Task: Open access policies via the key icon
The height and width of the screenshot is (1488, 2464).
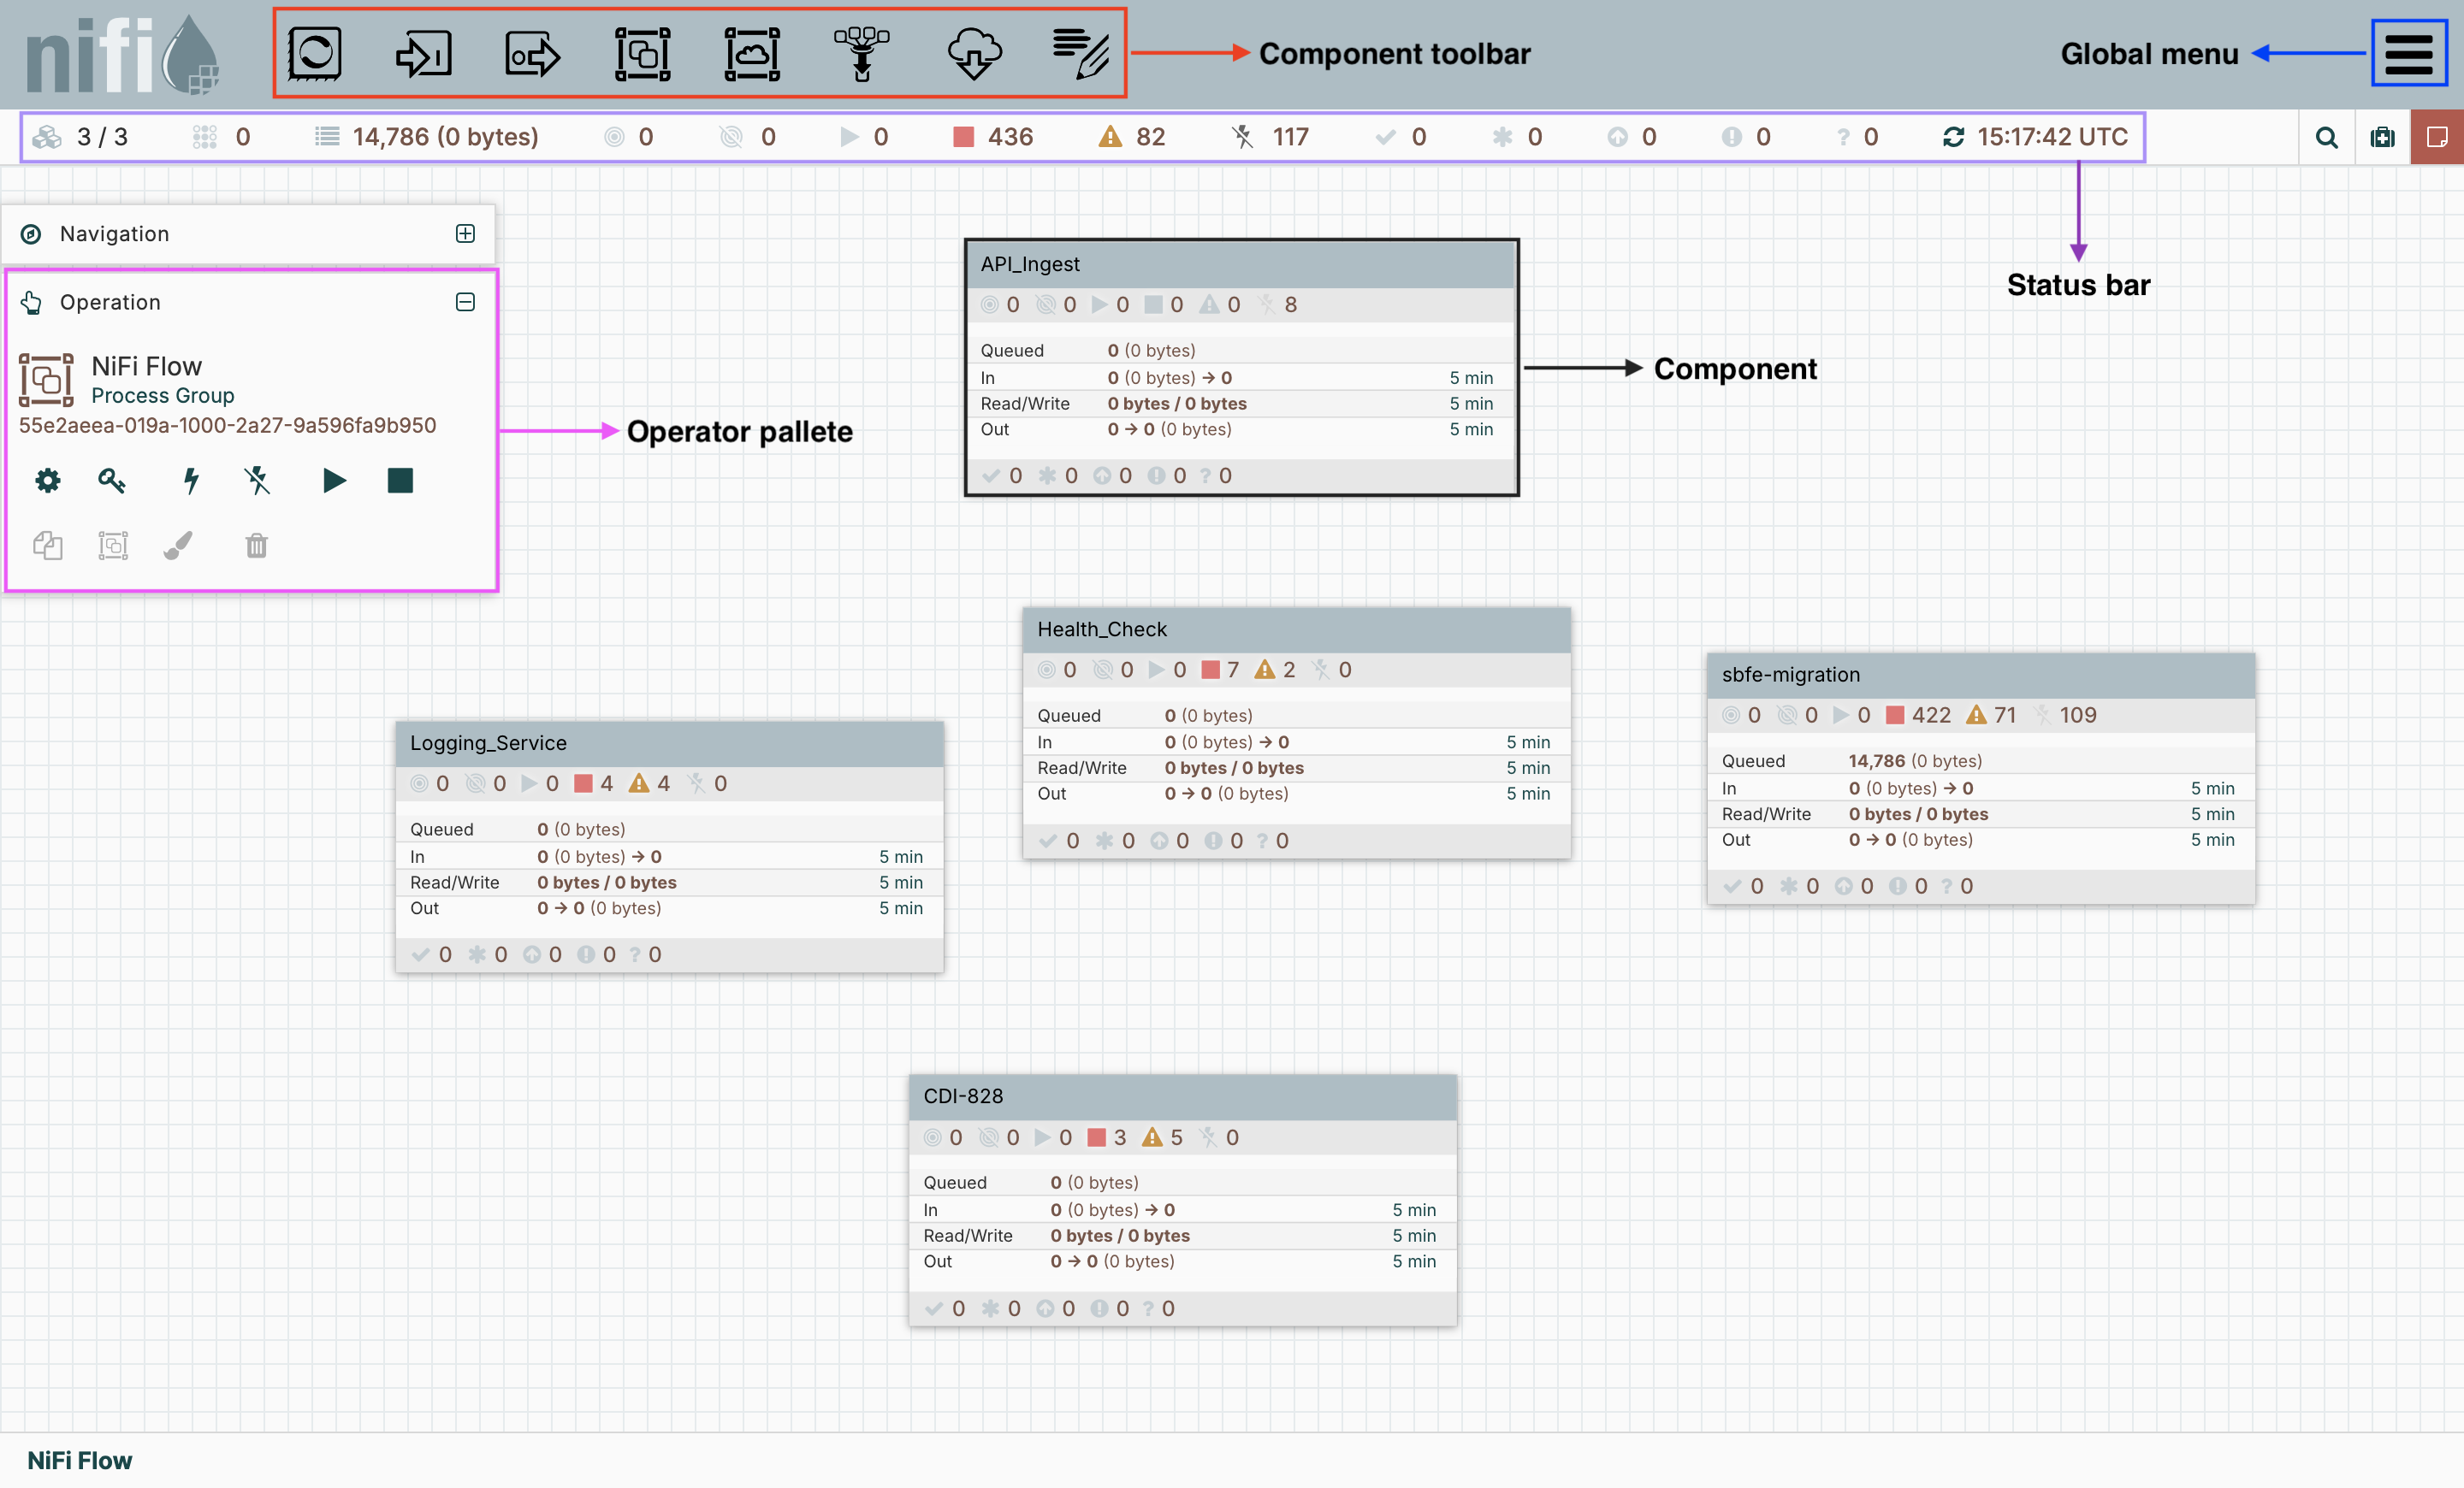Action: [x=111, y=481]
